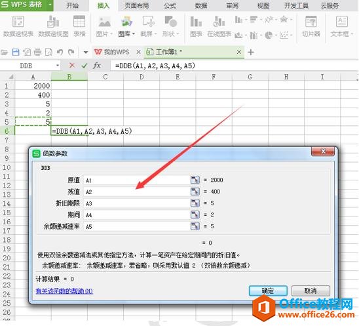Image resolution: width=359 pixels, height=326 pixels.
Task: Open the image gallery (图库)
Action: click(126, 26)
